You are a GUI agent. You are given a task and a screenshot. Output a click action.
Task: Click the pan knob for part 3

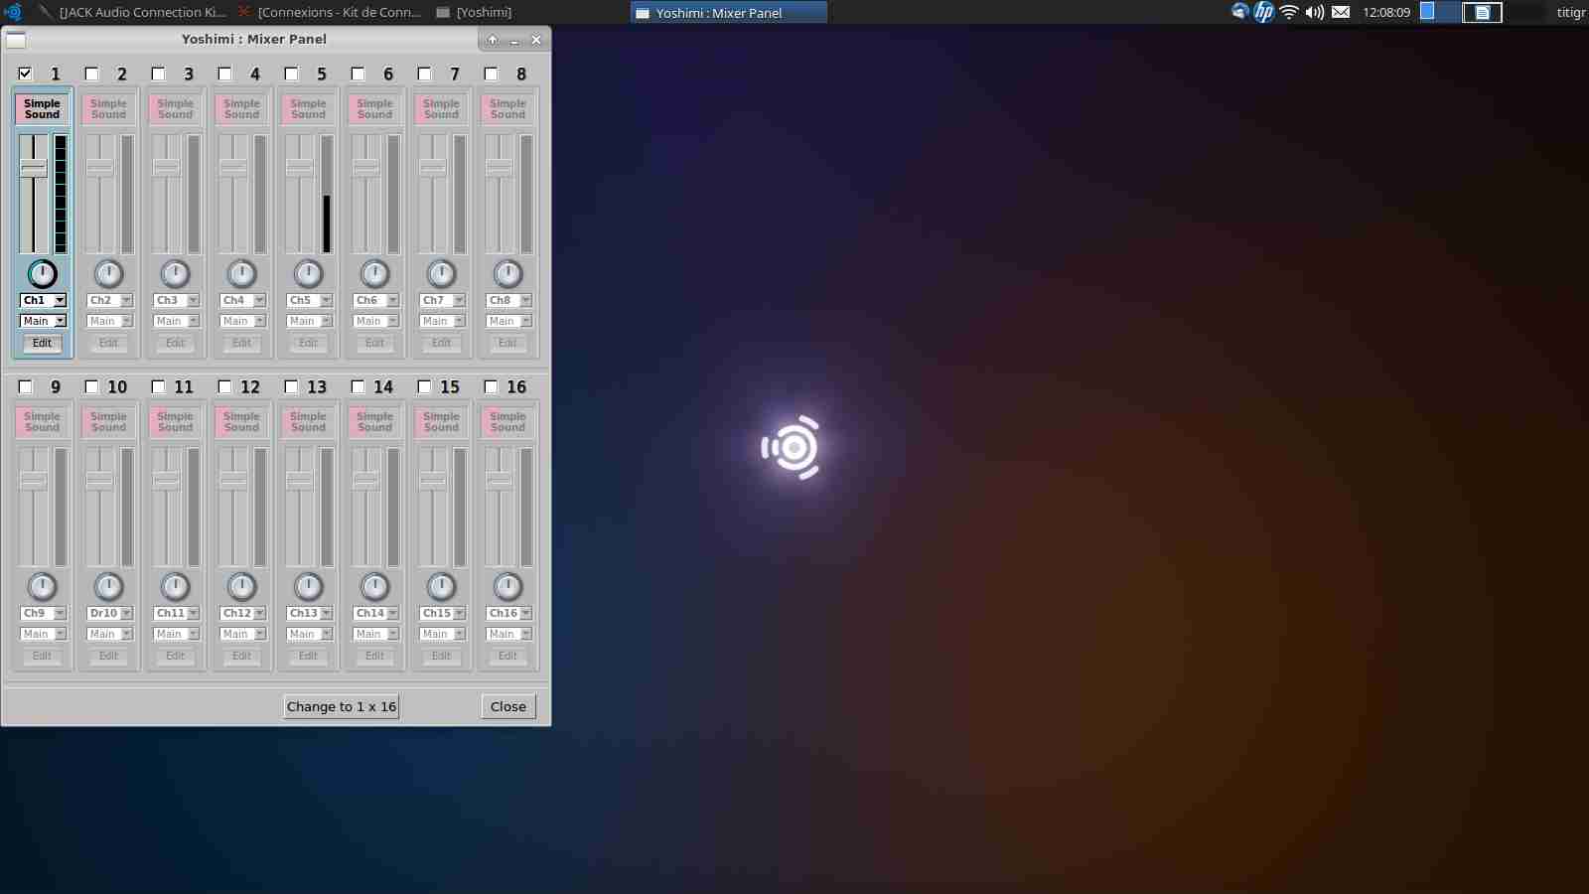tap(175, 274)
